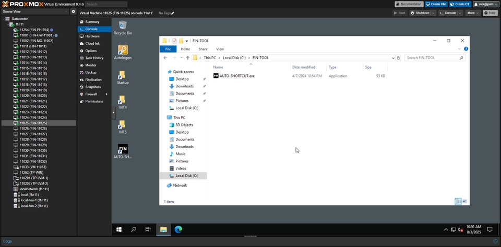This screenshot has height=247, width=501.
Task: Edit tags pencil icon next to No Tags
Action: (x=173, y=13)
